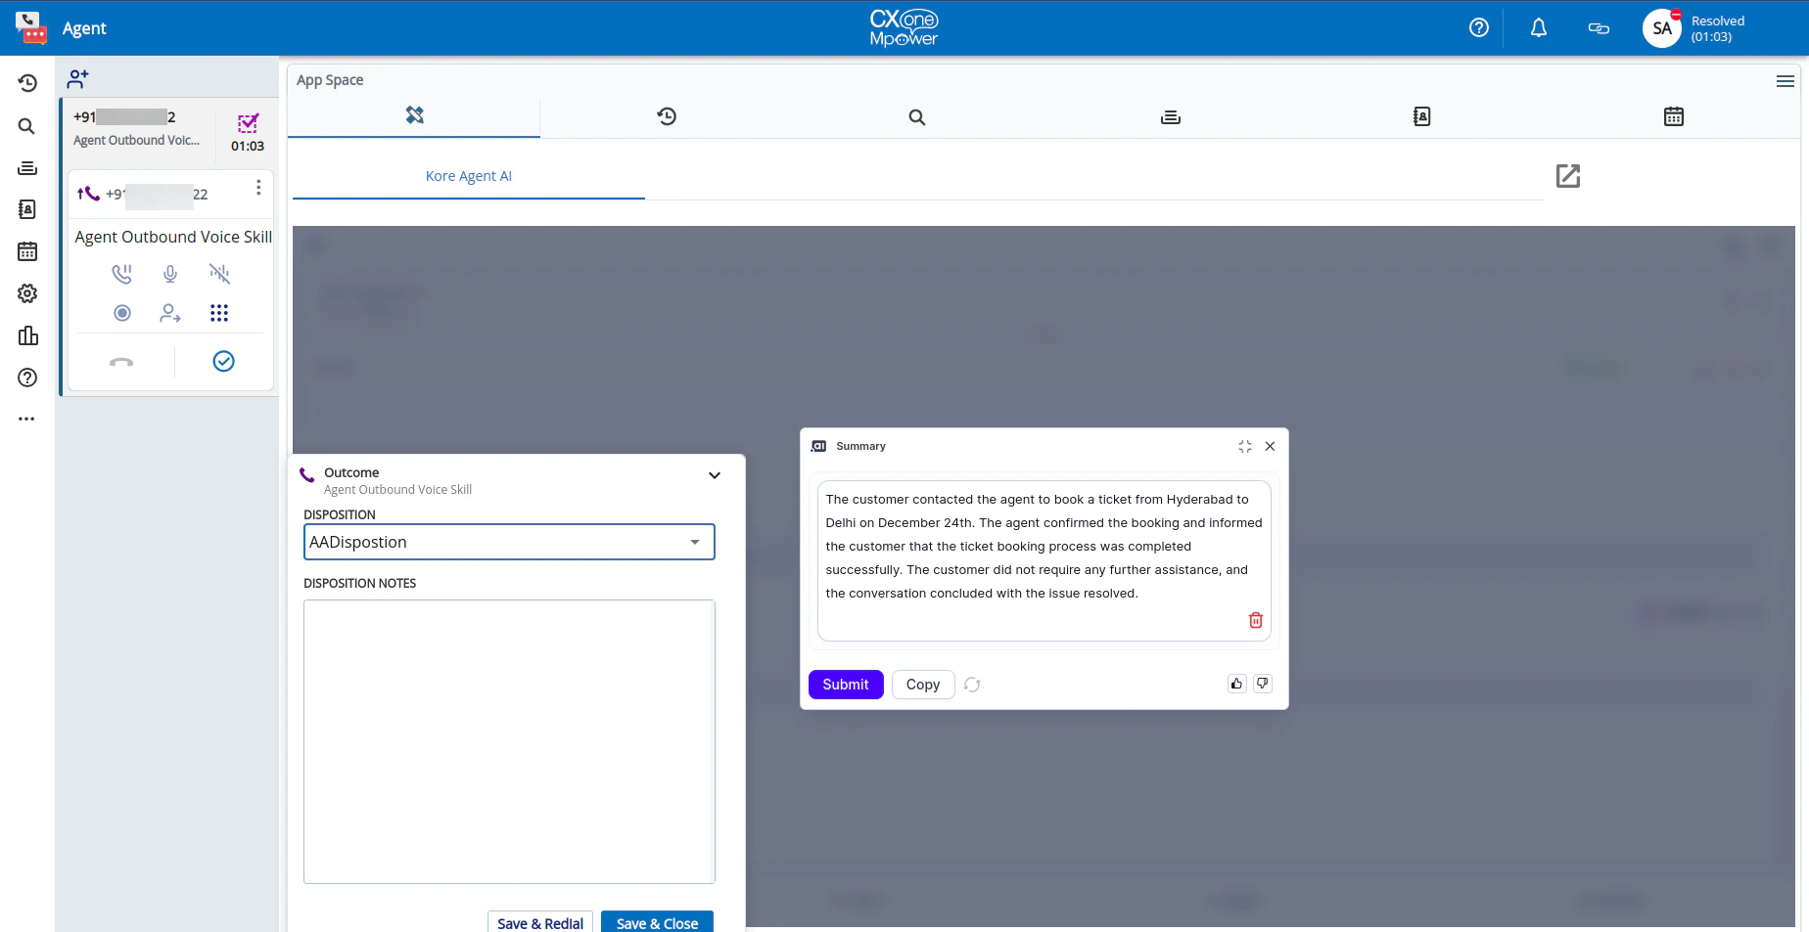Click Save & Close button
The width and height of the screenshot is (1809, 932).
(x=658, y=922)
